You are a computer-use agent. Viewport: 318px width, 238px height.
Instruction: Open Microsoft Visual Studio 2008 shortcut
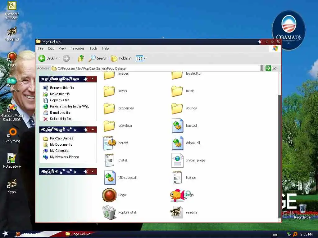[12, 112]
